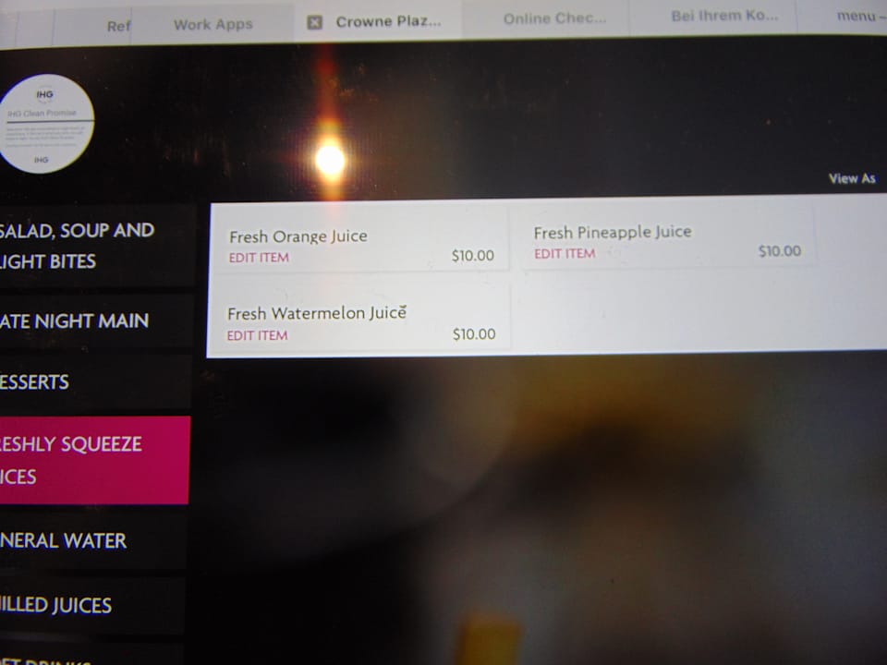Open the Mineral Water category

[92, 540]
